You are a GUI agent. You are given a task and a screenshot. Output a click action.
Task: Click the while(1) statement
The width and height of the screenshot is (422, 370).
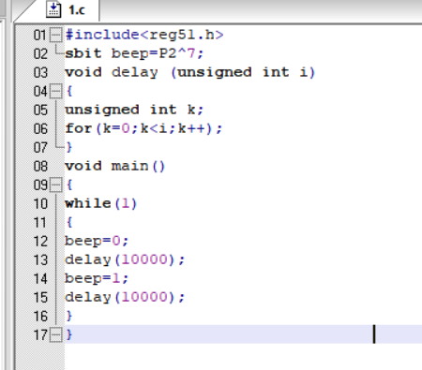100,203
